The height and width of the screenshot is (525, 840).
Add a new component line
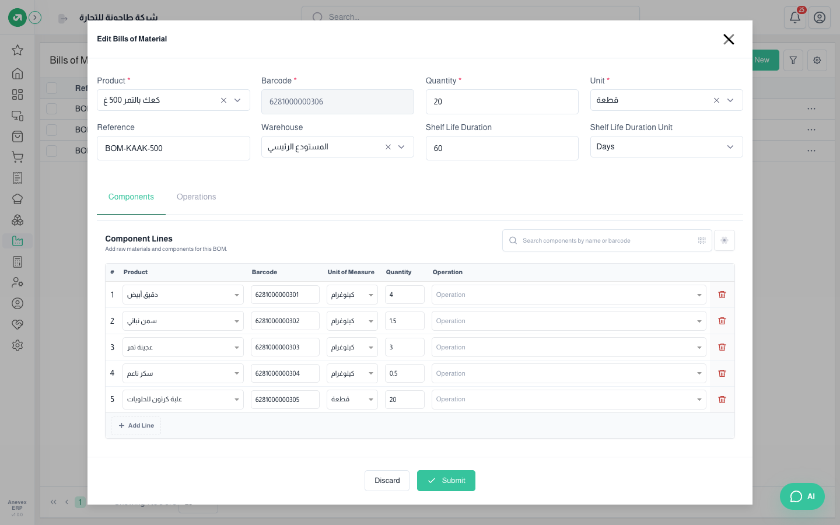click(x=136, y=426)
